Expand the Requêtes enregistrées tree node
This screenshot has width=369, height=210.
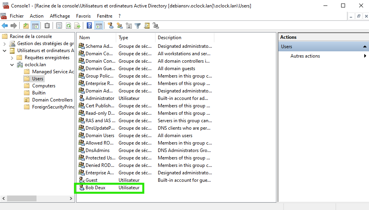(x=12, y=58)
